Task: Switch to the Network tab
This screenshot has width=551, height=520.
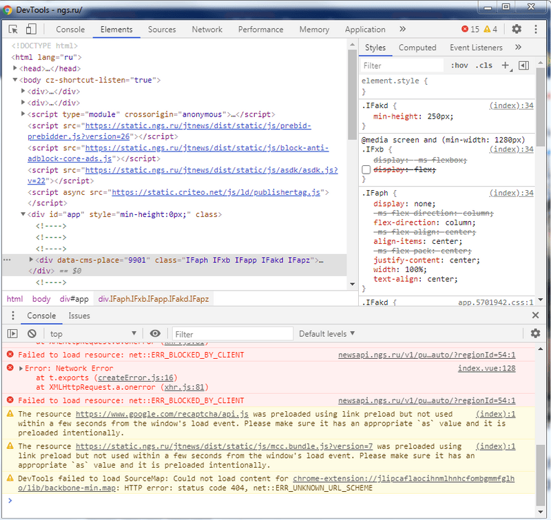Action: click(207, 30)
